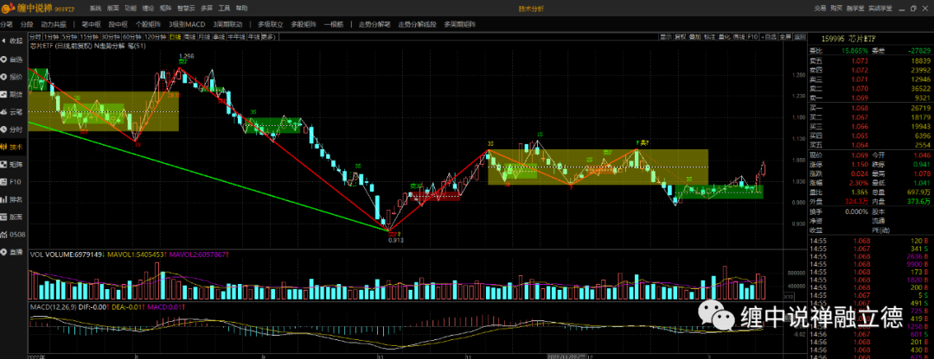The height and width of the screenshot is (359, 934).
Task: Open the 报价 quotes sidebar item
Action: (x=12, y=77)
